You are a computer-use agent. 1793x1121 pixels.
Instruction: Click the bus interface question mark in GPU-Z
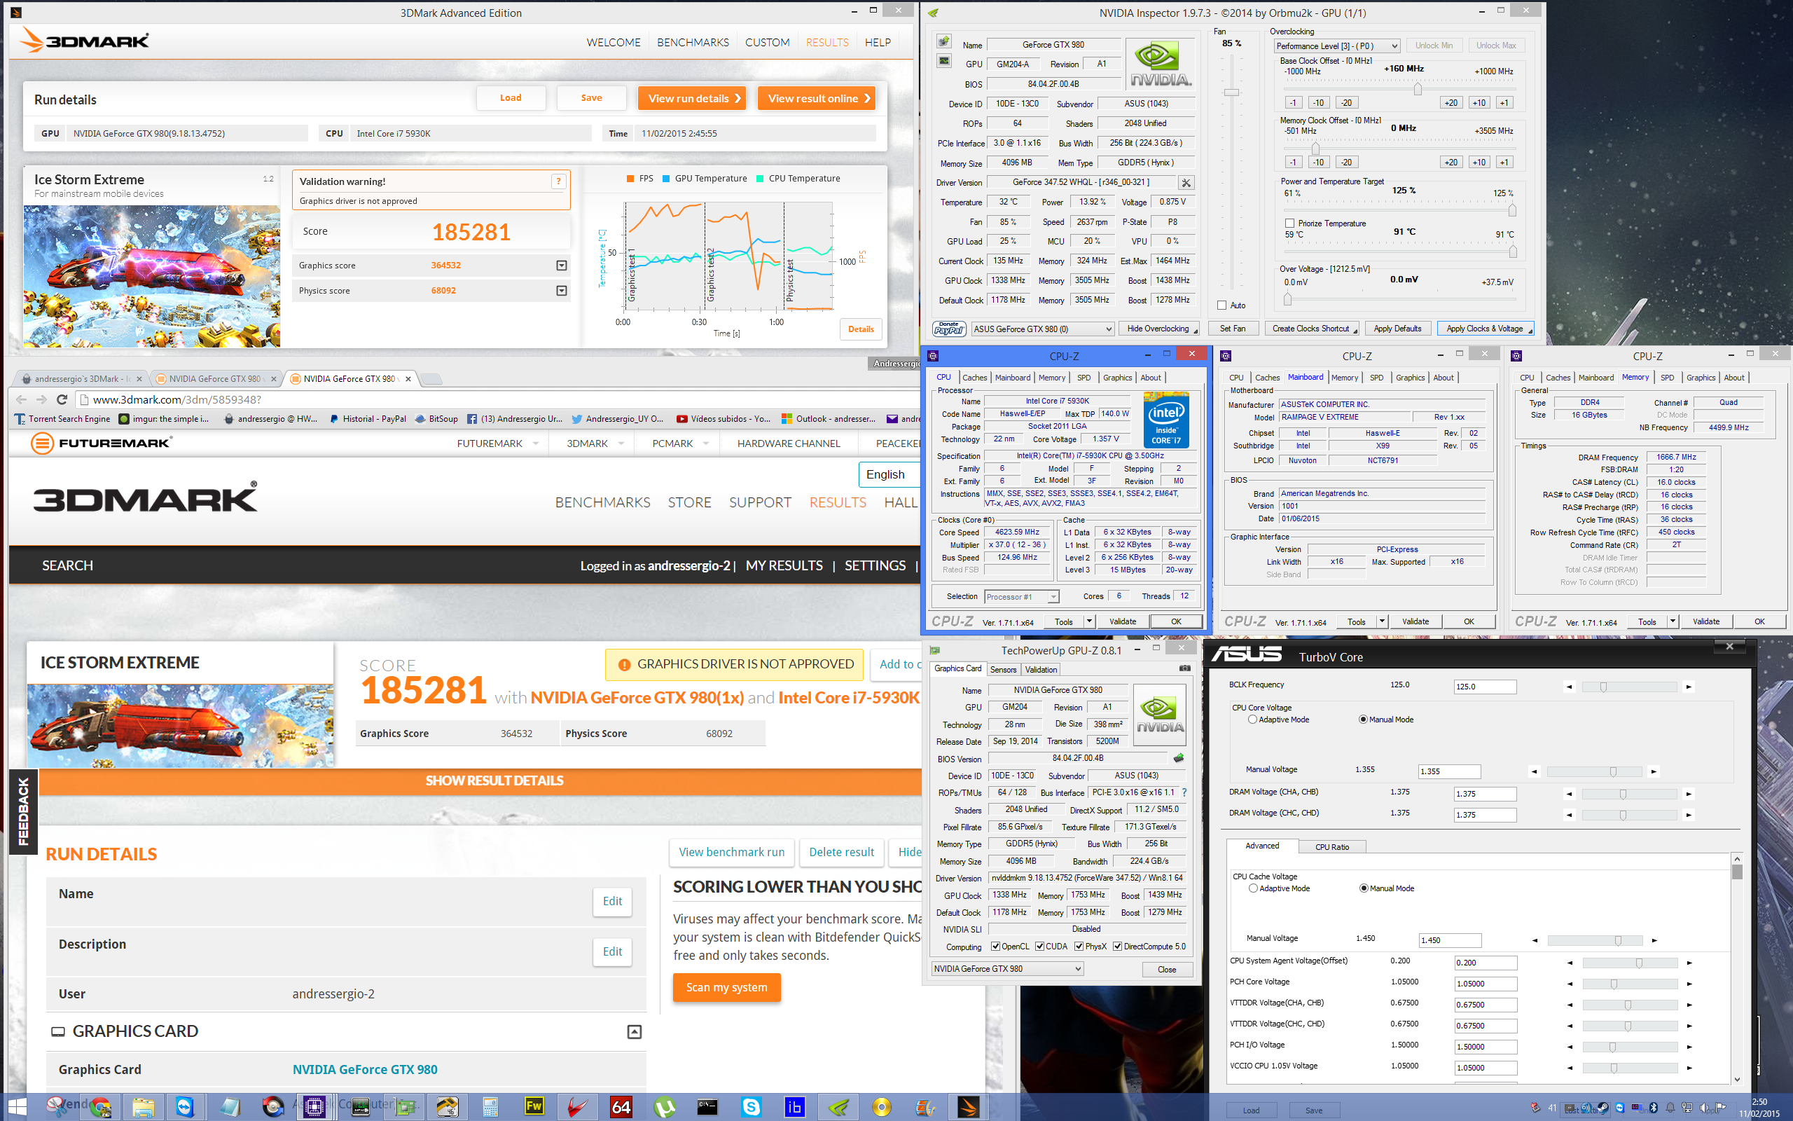(x=1185, y=792)
